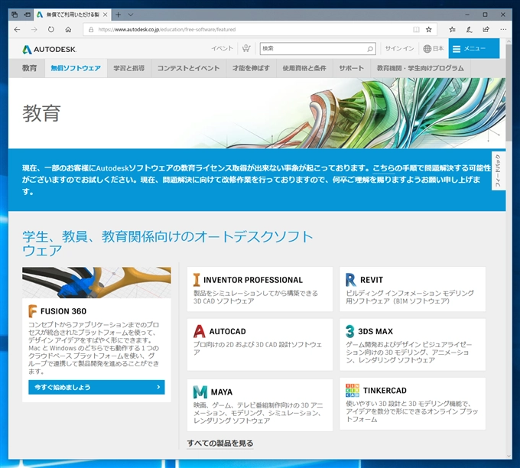Change region via 日本 globe
This screenshot has height=468, width=520.
coord(434,49)
